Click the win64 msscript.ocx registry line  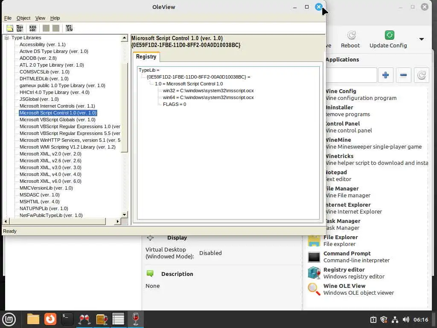pos(208,98)
